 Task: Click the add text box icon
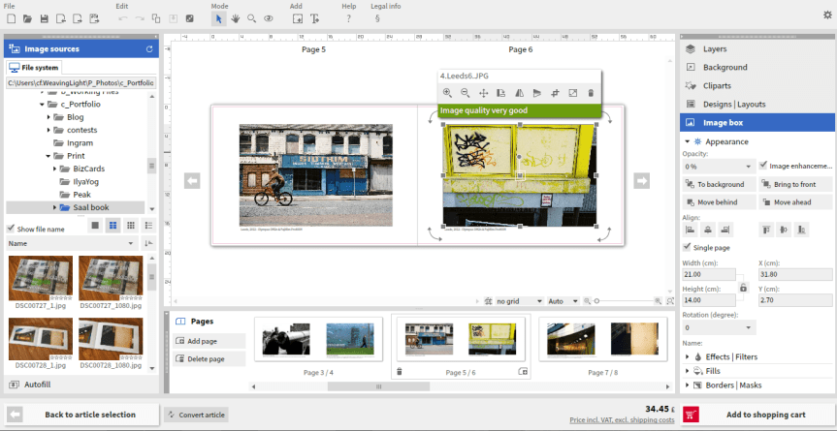coord(314,18)
